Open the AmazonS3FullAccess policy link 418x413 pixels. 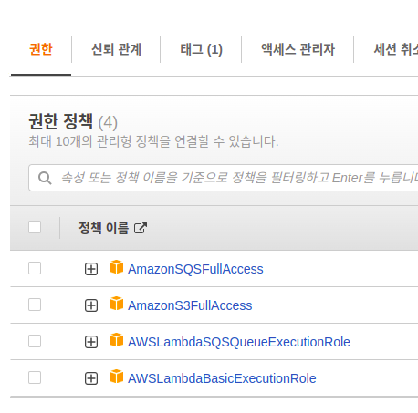pyautogui.click(x=190, y=305)
